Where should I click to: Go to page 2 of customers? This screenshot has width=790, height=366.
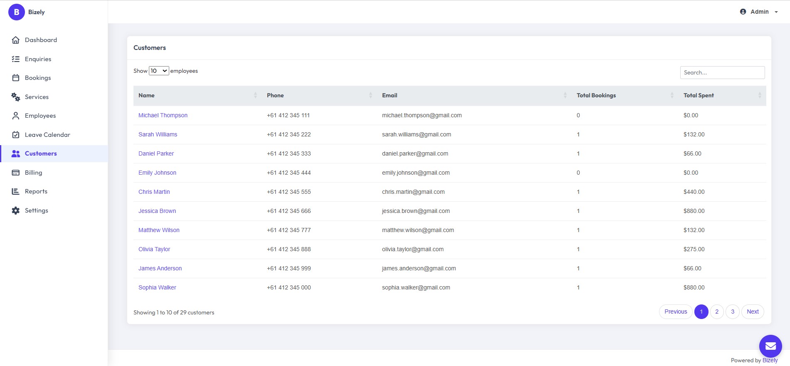click(x=717, y=312)
